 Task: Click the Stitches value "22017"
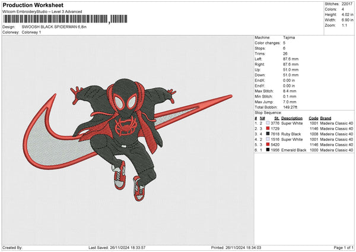(347, 4)
